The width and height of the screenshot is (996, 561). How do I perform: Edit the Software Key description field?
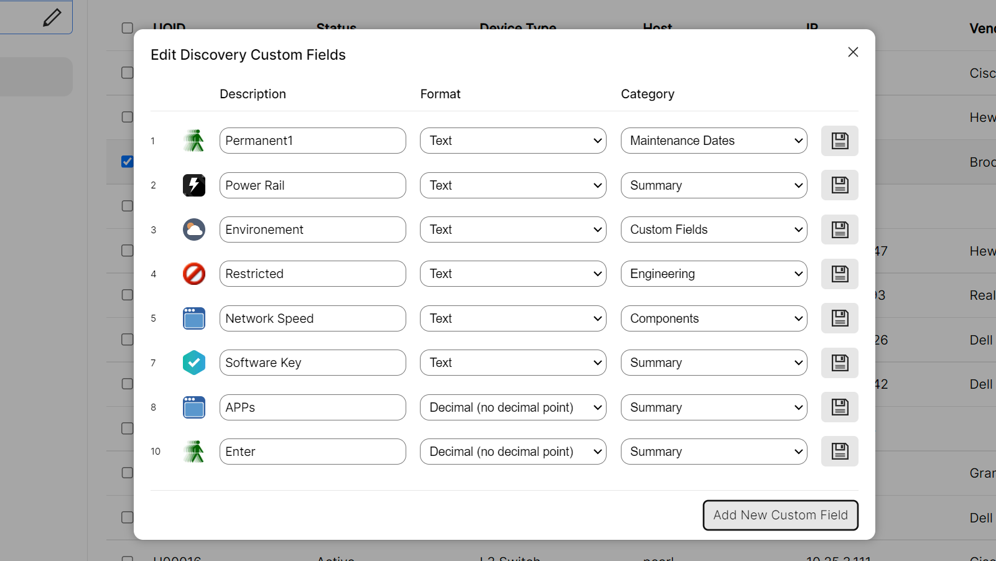pos(313,363)
